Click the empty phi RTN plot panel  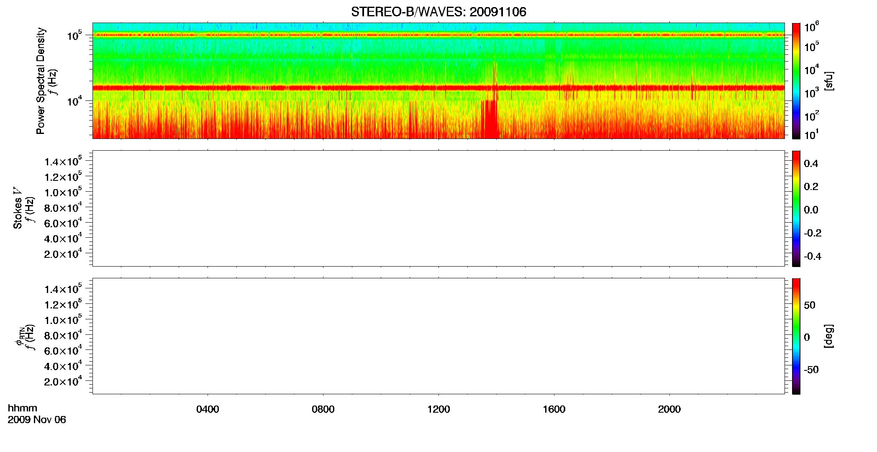tap(438, 336)
